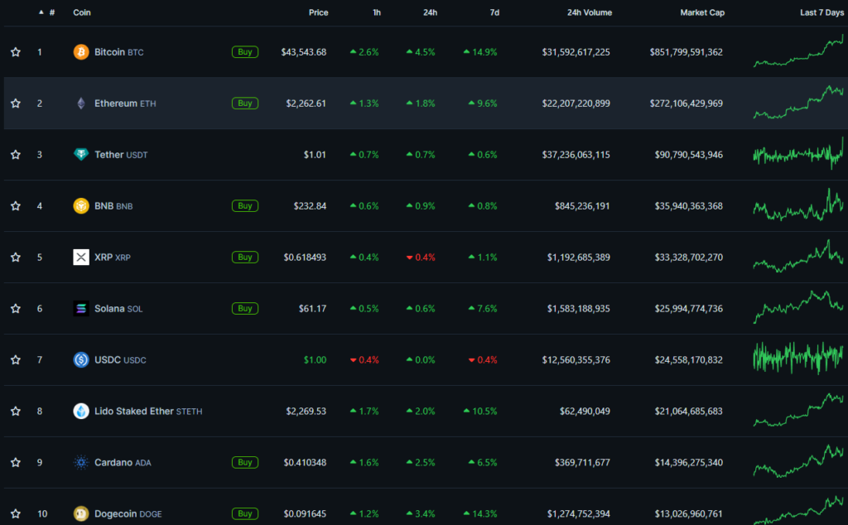Sort by the Price column header
The image size is (848, 525).
tap(318, 12)
